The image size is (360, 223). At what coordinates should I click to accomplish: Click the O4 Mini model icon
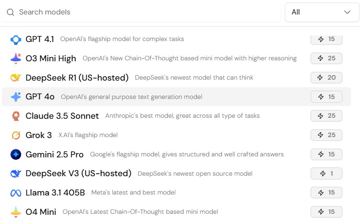click(x=15, y=212)
